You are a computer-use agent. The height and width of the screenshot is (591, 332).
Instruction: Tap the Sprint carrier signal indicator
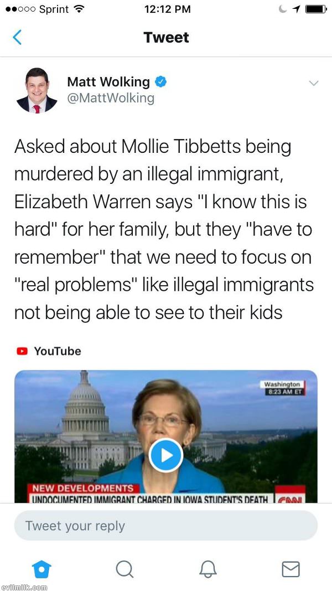[37, 10]
